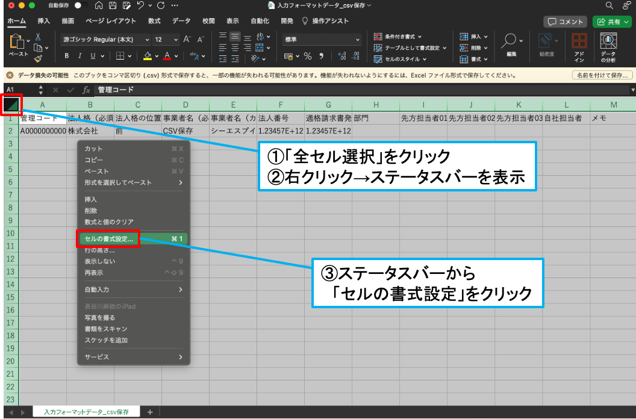The width and height of the screenshot is (636, 419).
Task: Open the quick access more options ellipsis
Action: (175, 5)
